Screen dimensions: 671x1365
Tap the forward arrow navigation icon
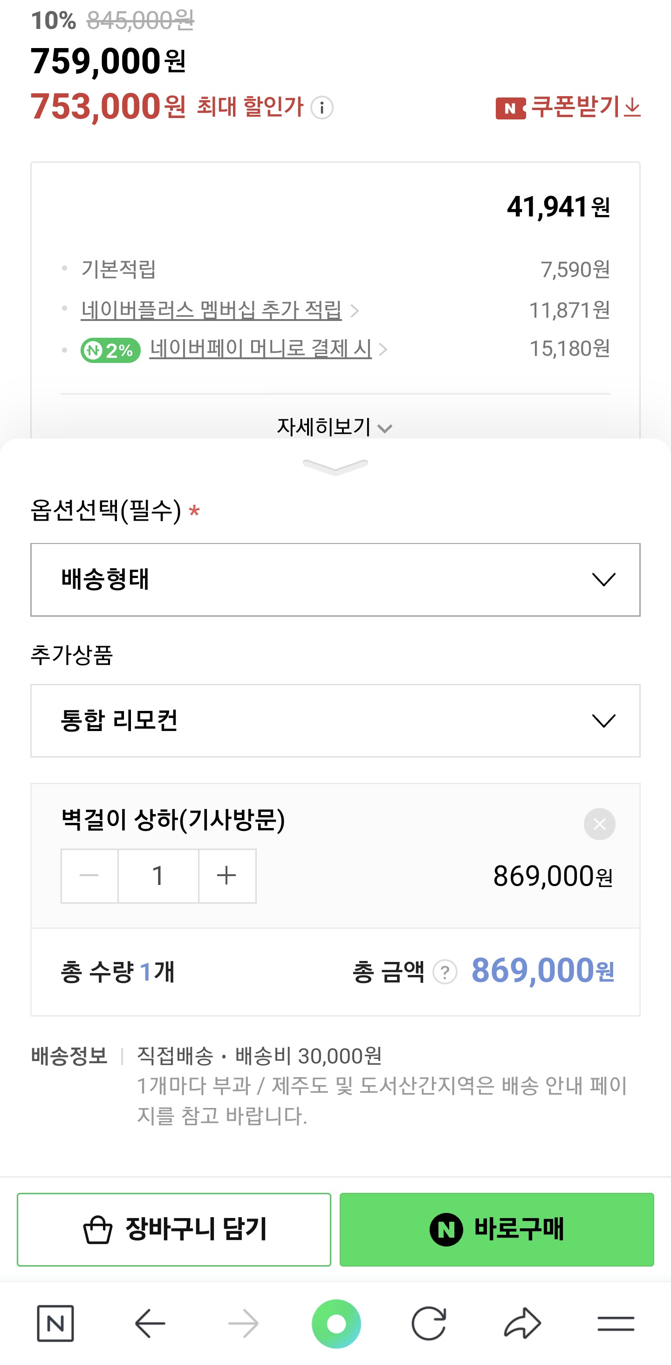click(243, 1323)
